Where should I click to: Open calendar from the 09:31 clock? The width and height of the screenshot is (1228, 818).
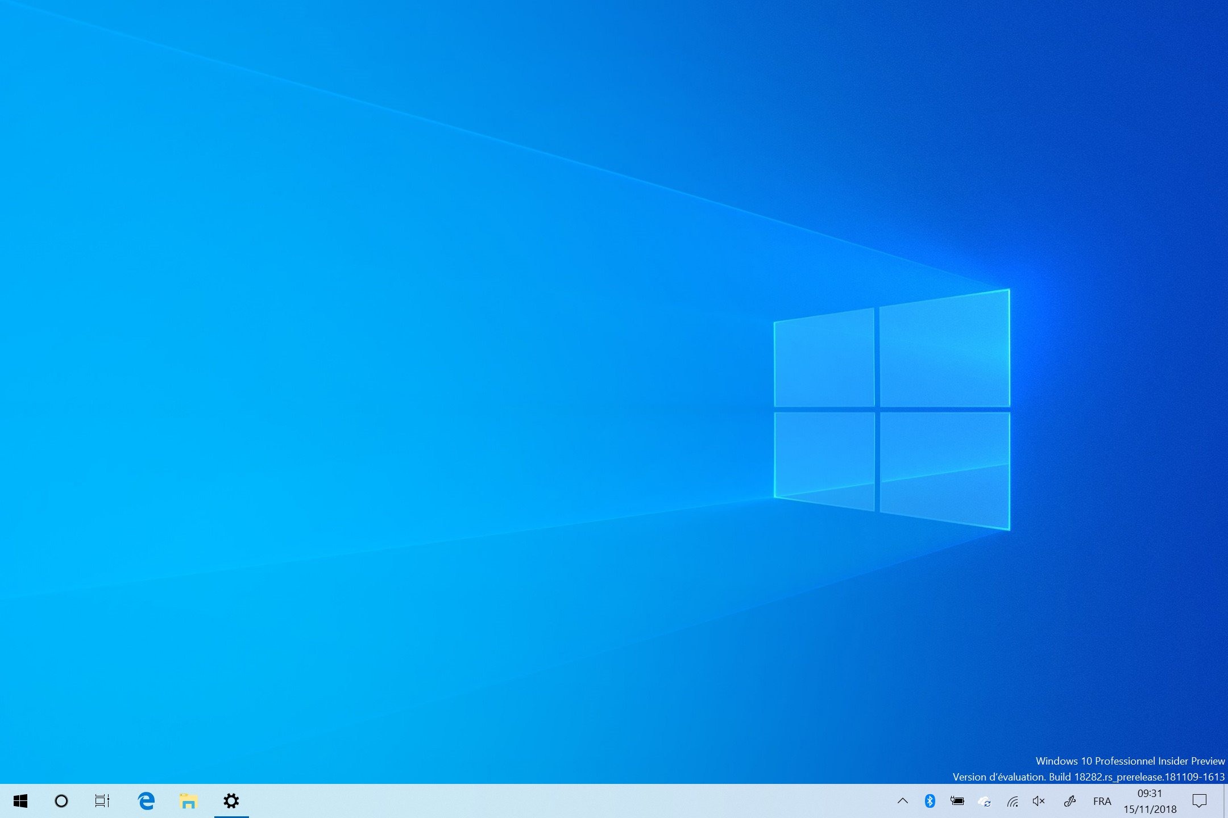(1150, 801)
